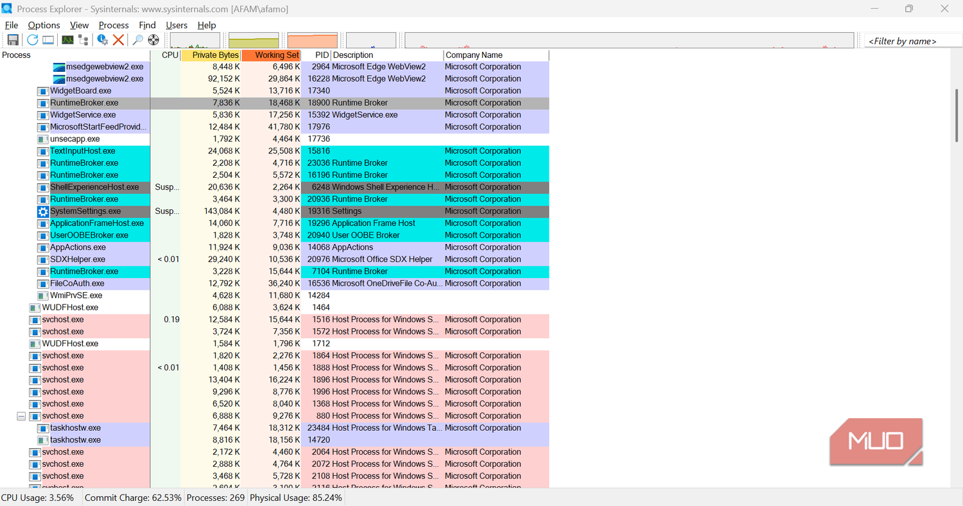This screenshot has width=963, height=506.
Task: Click the CPU Usage status bar entry
Action: pyautogui.click(x=38, y=498)
